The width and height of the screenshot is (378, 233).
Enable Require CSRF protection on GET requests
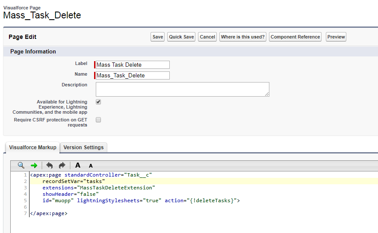pos(98,120)
